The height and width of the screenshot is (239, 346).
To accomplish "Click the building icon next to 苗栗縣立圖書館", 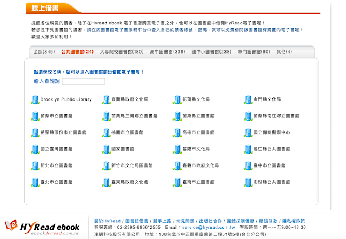I will point(177,116).
